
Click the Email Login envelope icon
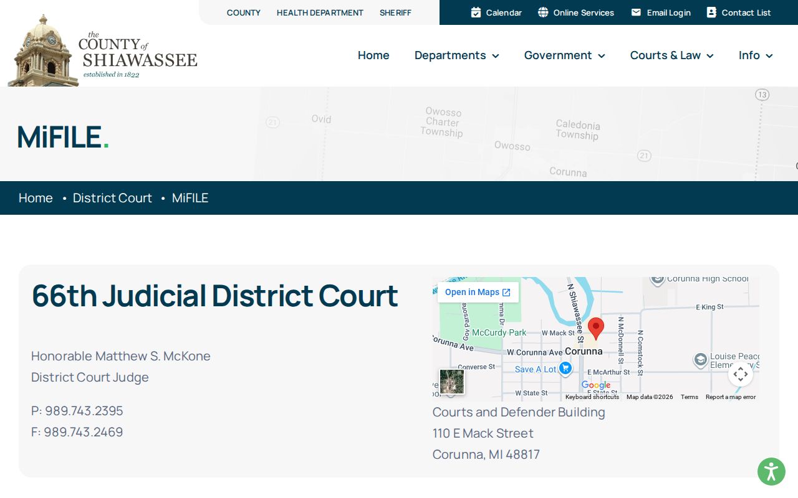click(x=636, y=12)
